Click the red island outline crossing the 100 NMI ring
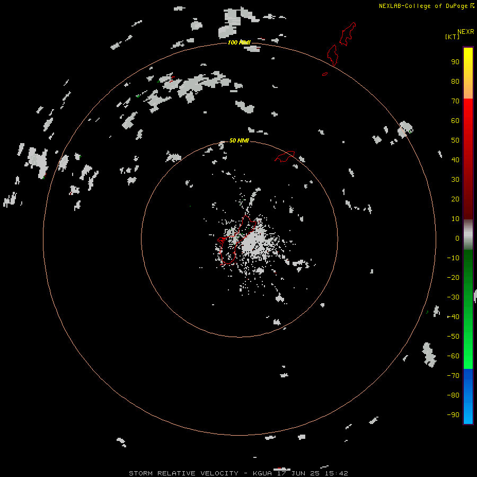The width and height of the screenshot is (477, 477). coord(332,55)
